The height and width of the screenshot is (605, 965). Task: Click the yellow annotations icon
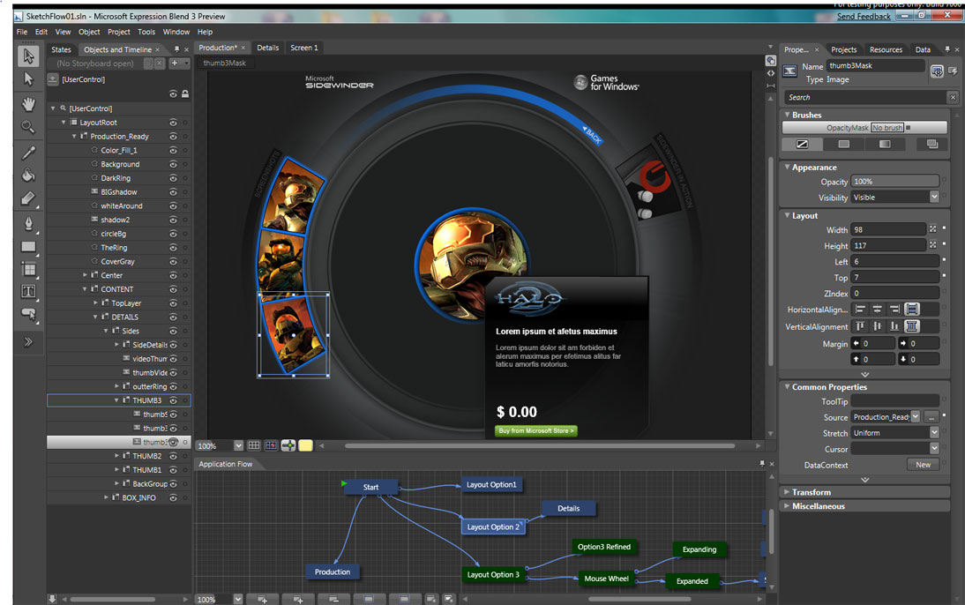(x=305, y=445)
